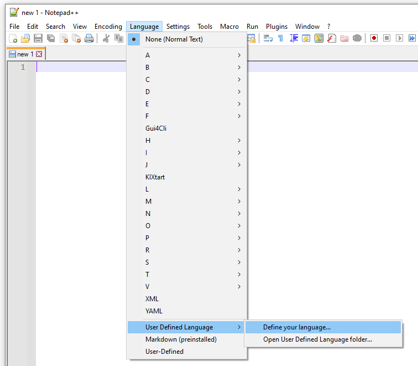This screenshot has width=418, height=366.
Task: Open Folder as Workspace toolbar icon
Action: click(x=344, y=38)
